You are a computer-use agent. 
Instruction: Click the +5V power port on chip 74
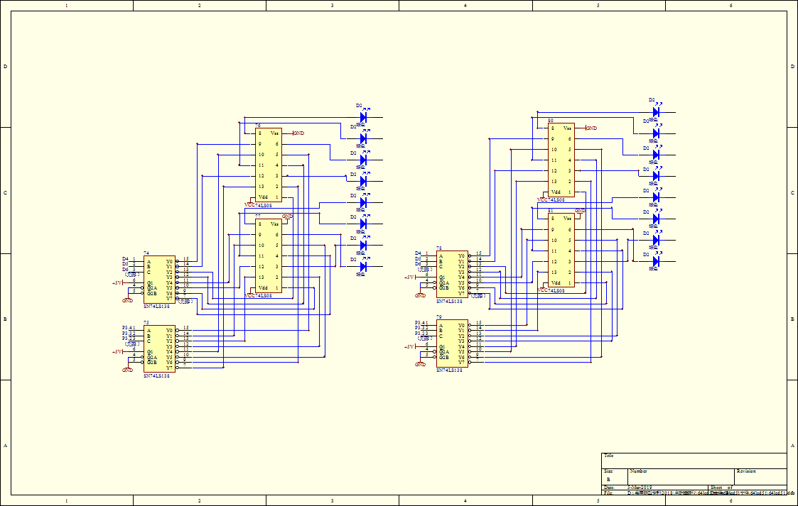(x=117, y=282)
